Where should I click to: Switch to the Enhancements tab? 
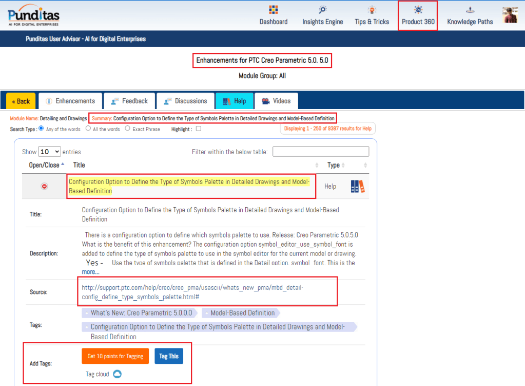tap(70, 101)
